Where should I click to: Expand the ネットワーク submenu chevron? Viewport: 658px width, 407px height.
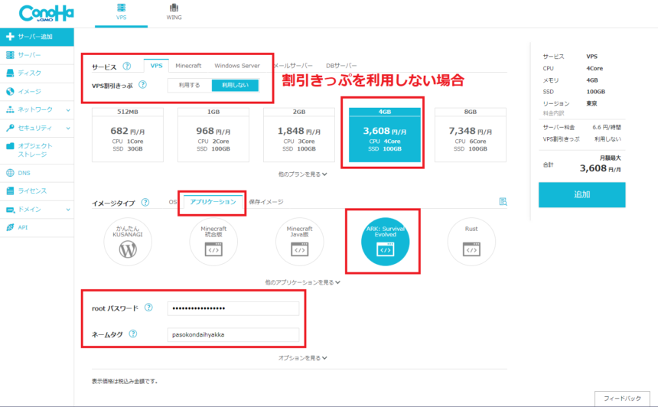coord(68,110)
